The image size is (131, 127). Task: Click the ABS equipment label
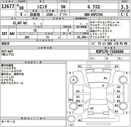pyautogui.click(x=110, y=44)
